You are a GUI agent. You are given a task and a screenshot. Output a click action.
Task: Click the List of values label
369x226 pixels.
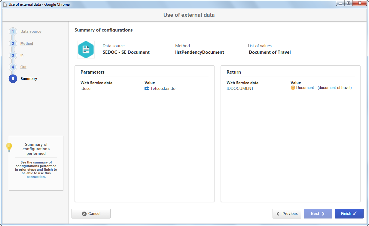260,46
